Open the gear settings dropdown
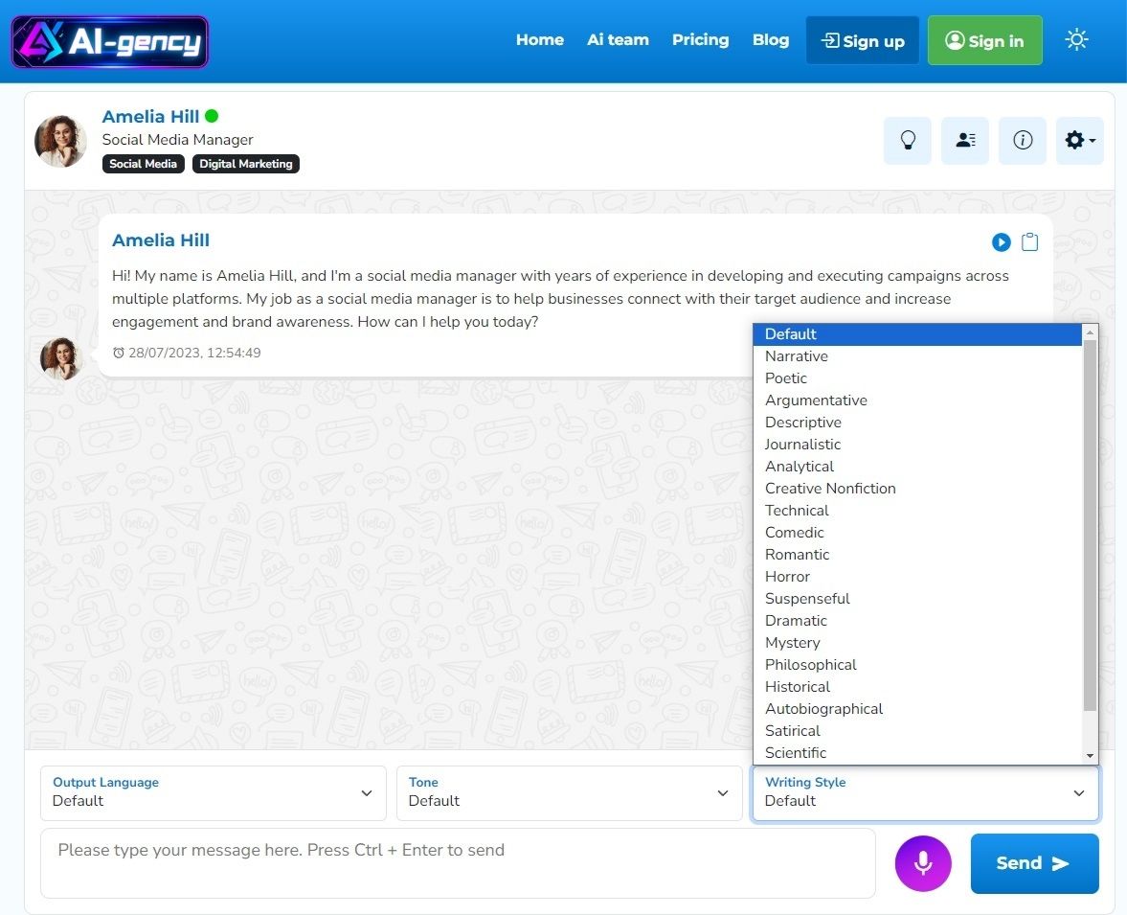The width and height of the screenshot is (1127, 915). [1079, 141]
